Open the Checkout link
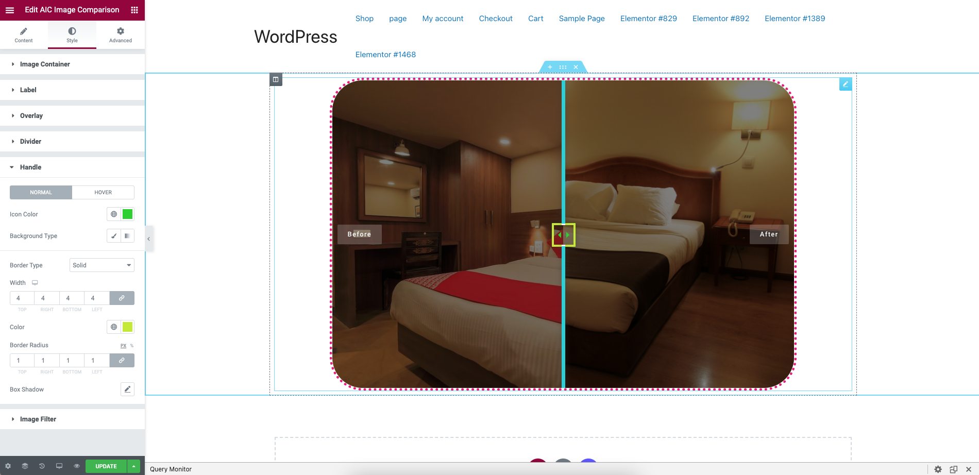This screenshot has height=475, width=979. click(496, 19)
